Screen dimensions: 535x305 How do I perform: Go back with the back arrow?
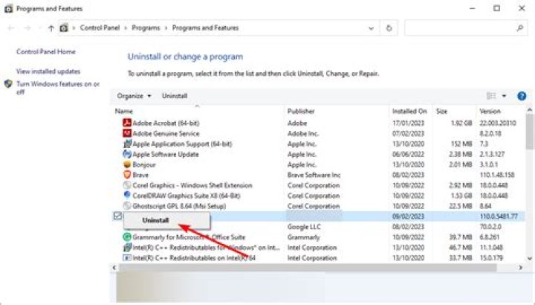pyautogui.click(x=10, y=28)
